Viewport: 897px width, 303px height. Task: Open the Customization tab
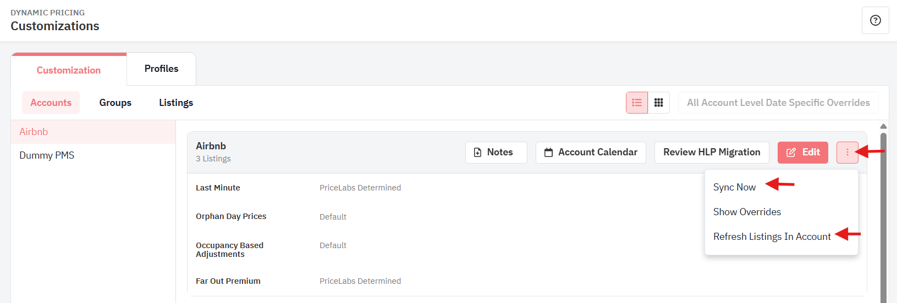tap(69, 70)
